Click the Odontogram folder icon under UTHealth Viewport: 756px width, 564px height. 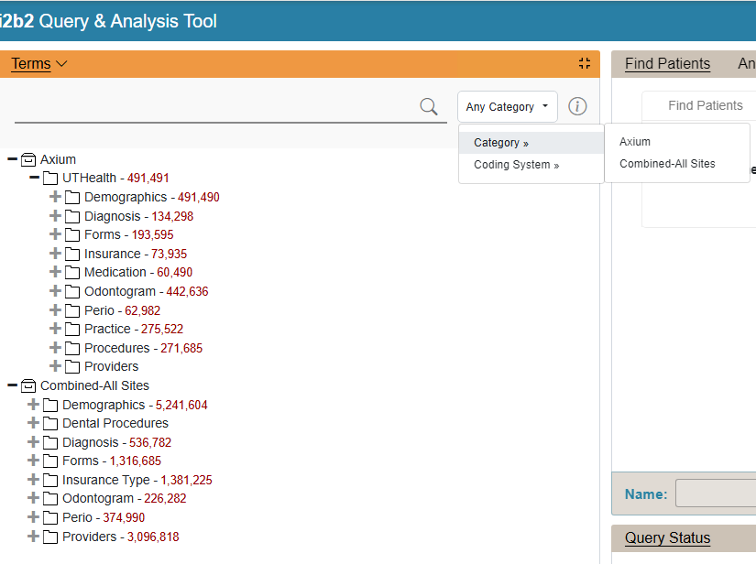tap(72, 291)
